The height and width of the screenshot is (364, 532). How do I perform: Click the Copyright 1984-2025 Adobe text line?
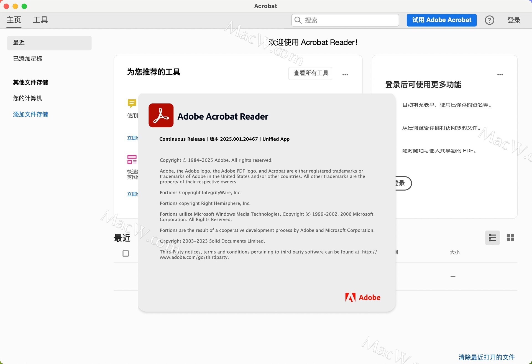216,160
